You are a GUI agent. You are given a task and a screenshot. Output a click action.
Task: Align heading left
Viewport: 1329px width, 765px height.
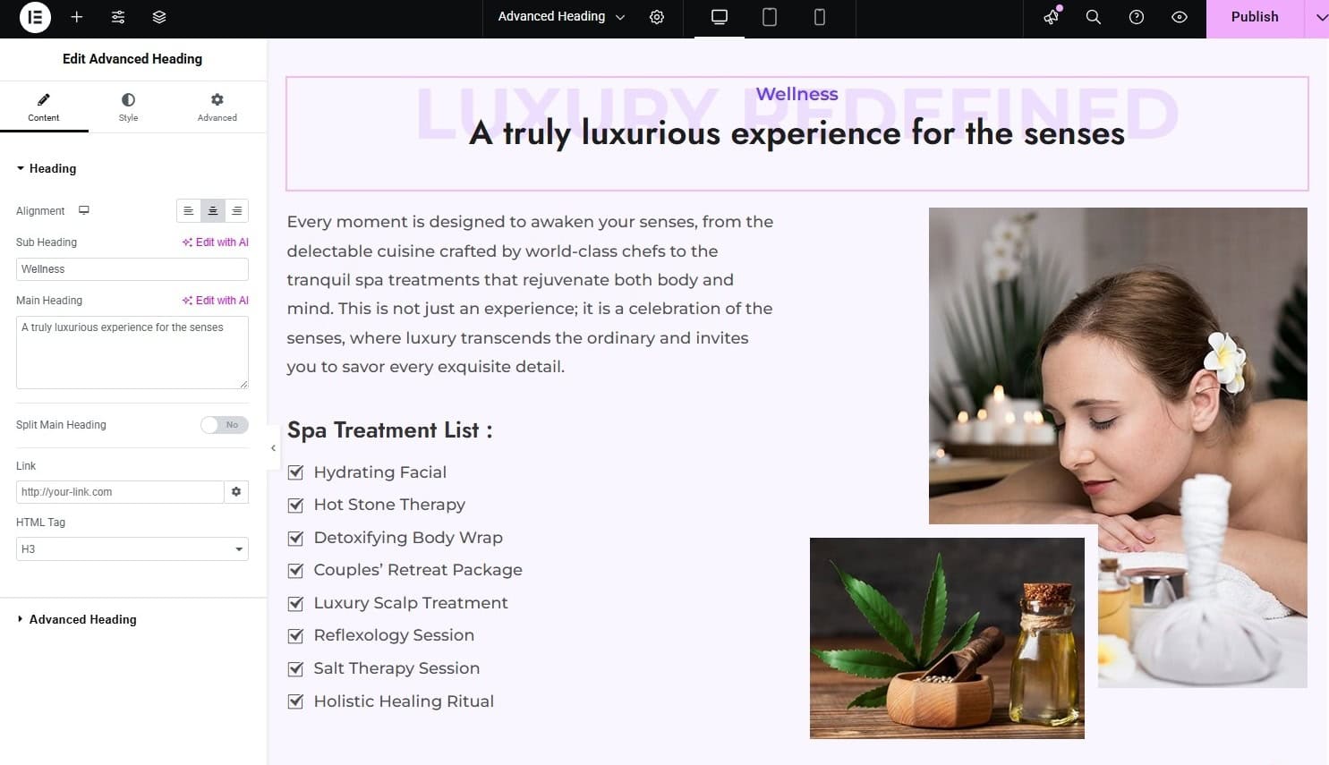click(189, 211)
